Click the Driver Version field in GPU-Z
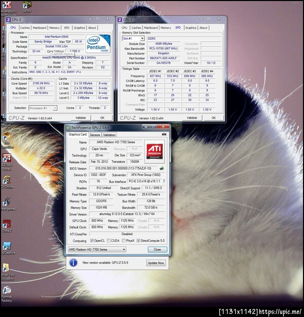This screenshot has width=304, height=317. (127, 214)
